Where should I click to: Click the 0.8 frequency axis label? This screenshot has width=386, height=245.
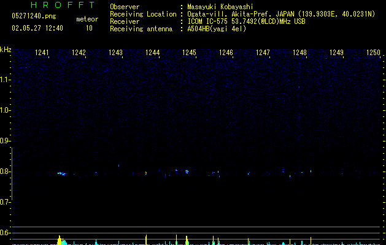click(5, 171)
